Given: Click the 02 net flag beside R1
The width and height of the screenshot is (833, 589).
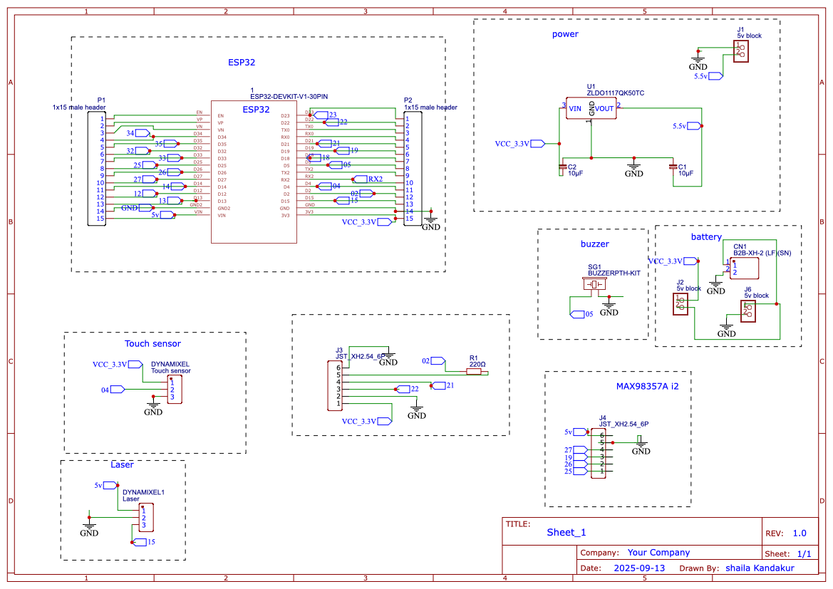Looking at the screenshot, I should pos(433,361).
